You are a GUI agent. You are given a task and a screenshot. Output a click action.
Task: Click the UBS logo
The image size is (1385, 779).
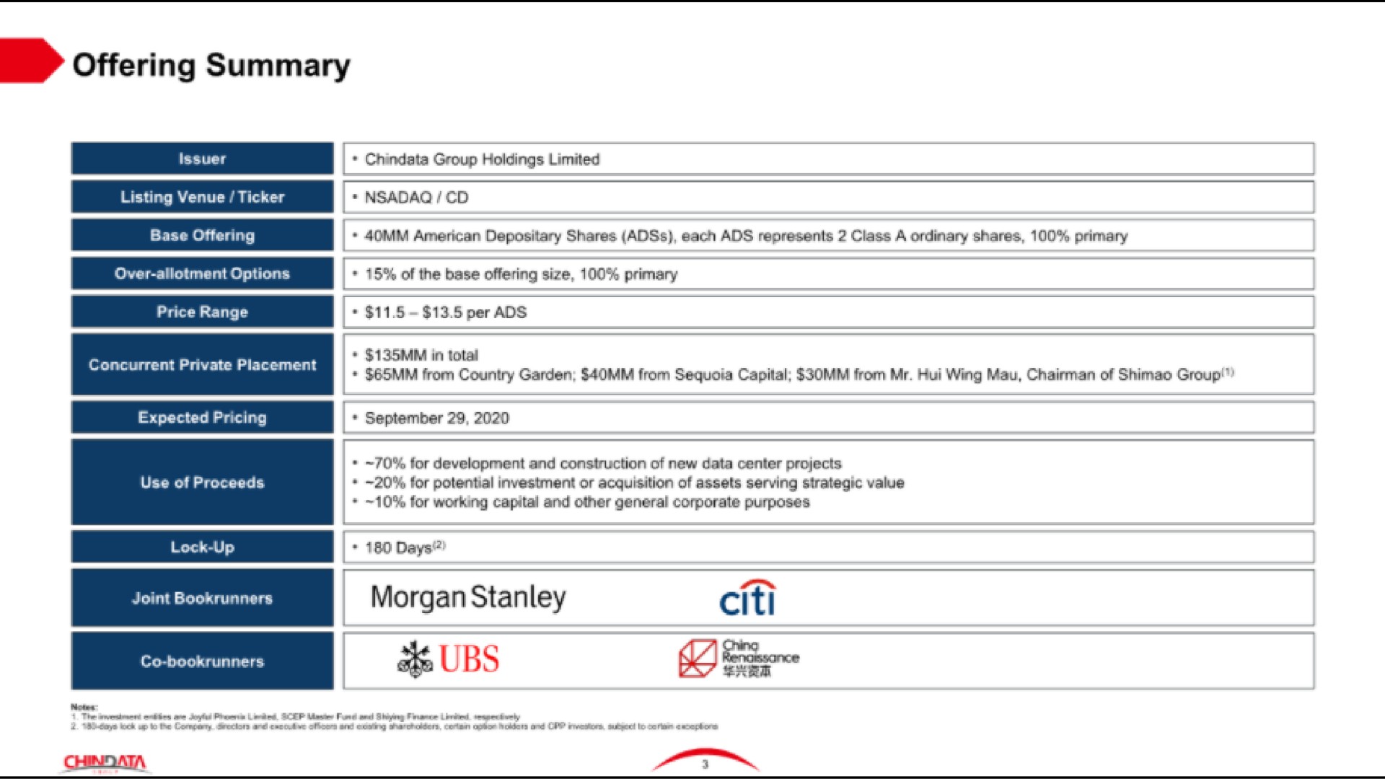[449, 659]
